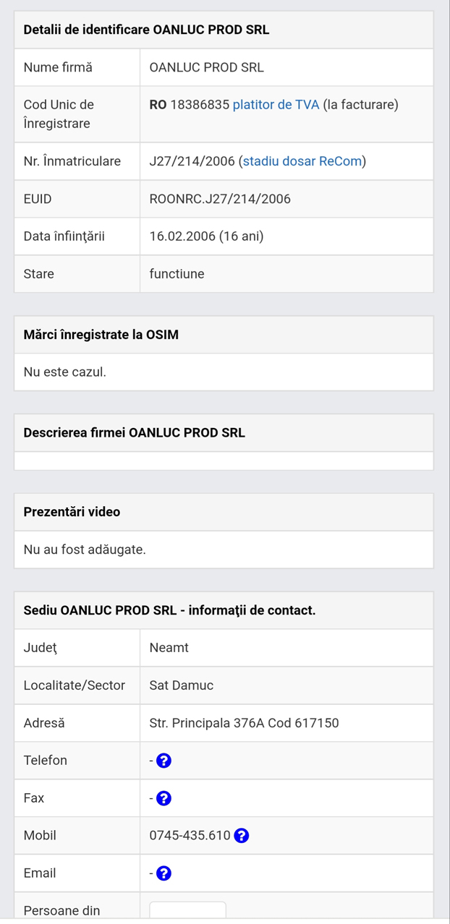Click the help icon beside Mobil number
The width and height of the screenshot is (450, 924).
coord(242,836)
